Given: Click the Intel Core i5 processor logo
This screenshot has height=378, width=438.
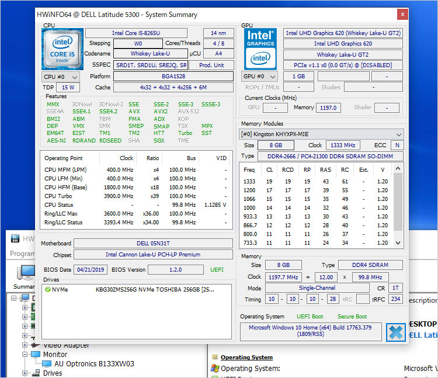Looking at the screenshot, I should (62, 49).
